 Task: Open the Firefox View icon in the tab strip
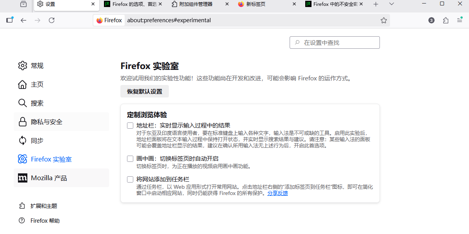23,4
